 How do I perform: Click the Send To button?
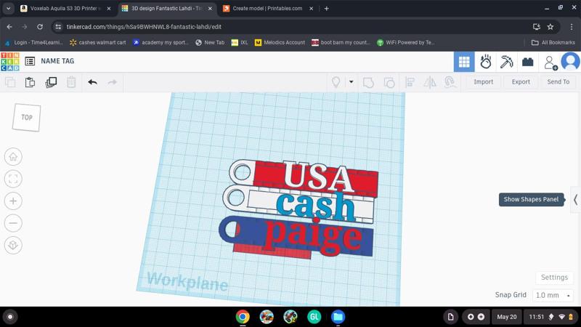coord(558,82)
